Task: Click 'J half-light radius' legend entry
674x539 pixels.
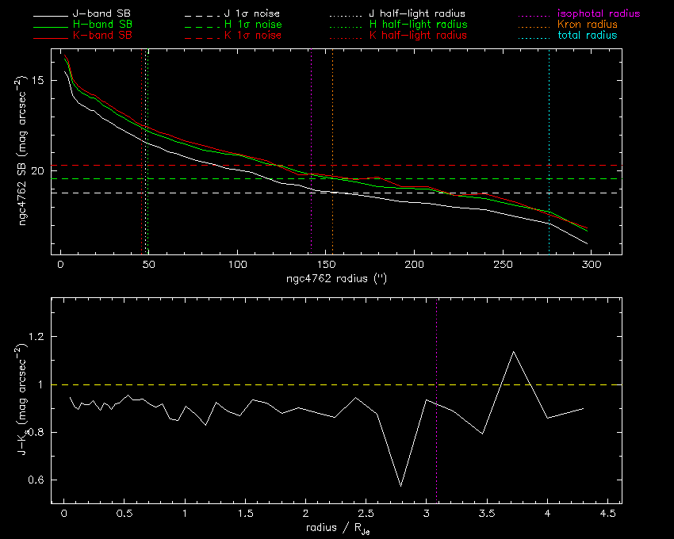Action: point(417,13)
